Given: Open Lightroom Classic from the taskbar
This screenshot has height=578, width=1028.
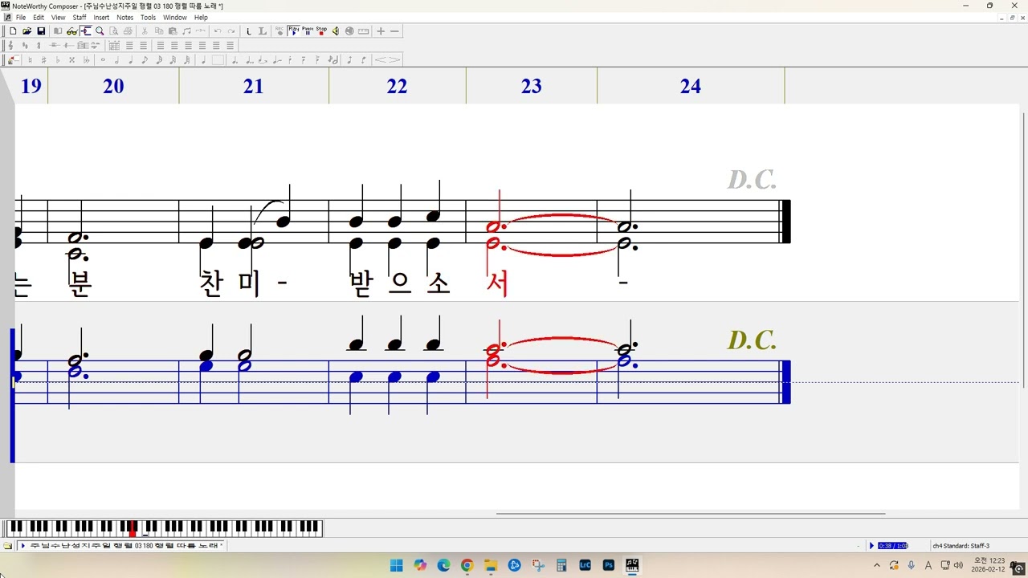Looking at the screenshot, I should tap(585, 565).
